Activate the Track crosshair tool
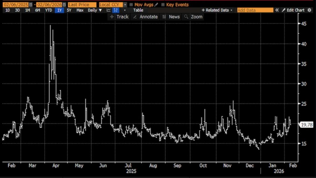316x178 pixels. [x=119, y=17]
